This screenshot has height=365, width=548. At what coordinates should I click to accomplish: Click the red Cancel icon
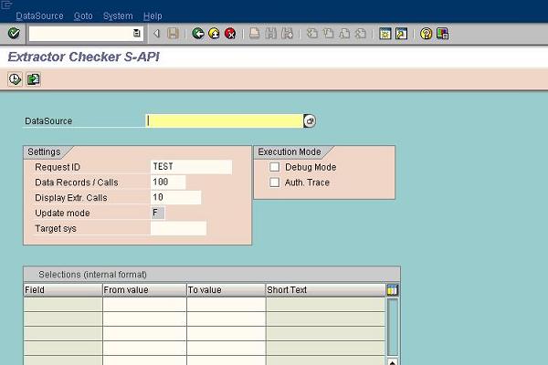pyautogui.click(x=230, y=34)
